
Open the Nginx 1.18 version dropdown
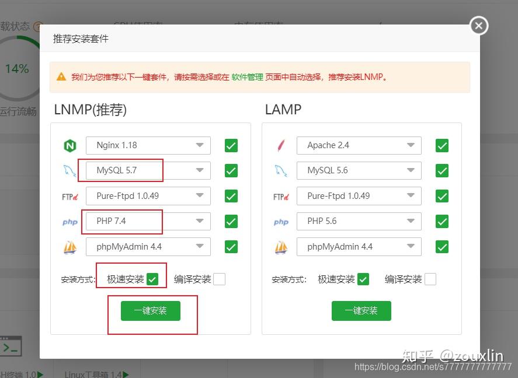click(148, 145)
